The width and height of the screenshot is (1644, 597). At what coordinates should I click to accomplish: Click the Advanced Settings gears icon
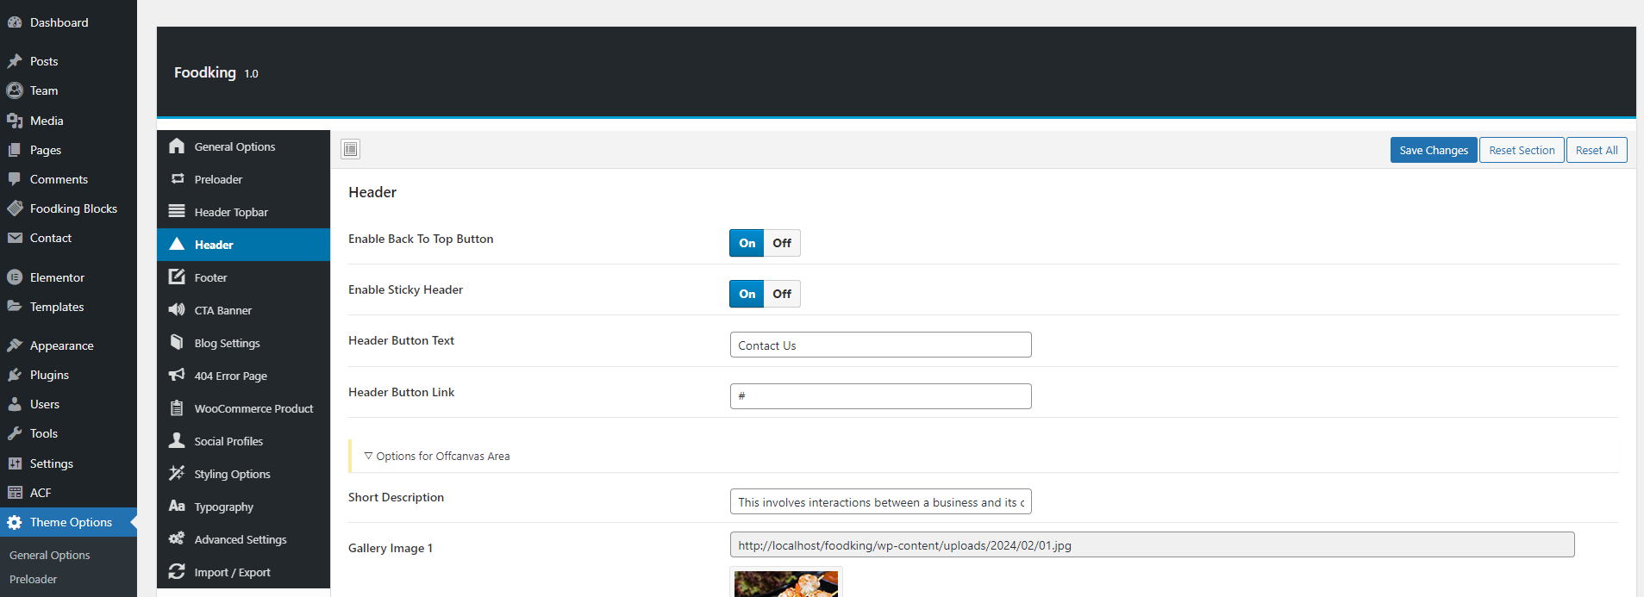pos(177,539)
